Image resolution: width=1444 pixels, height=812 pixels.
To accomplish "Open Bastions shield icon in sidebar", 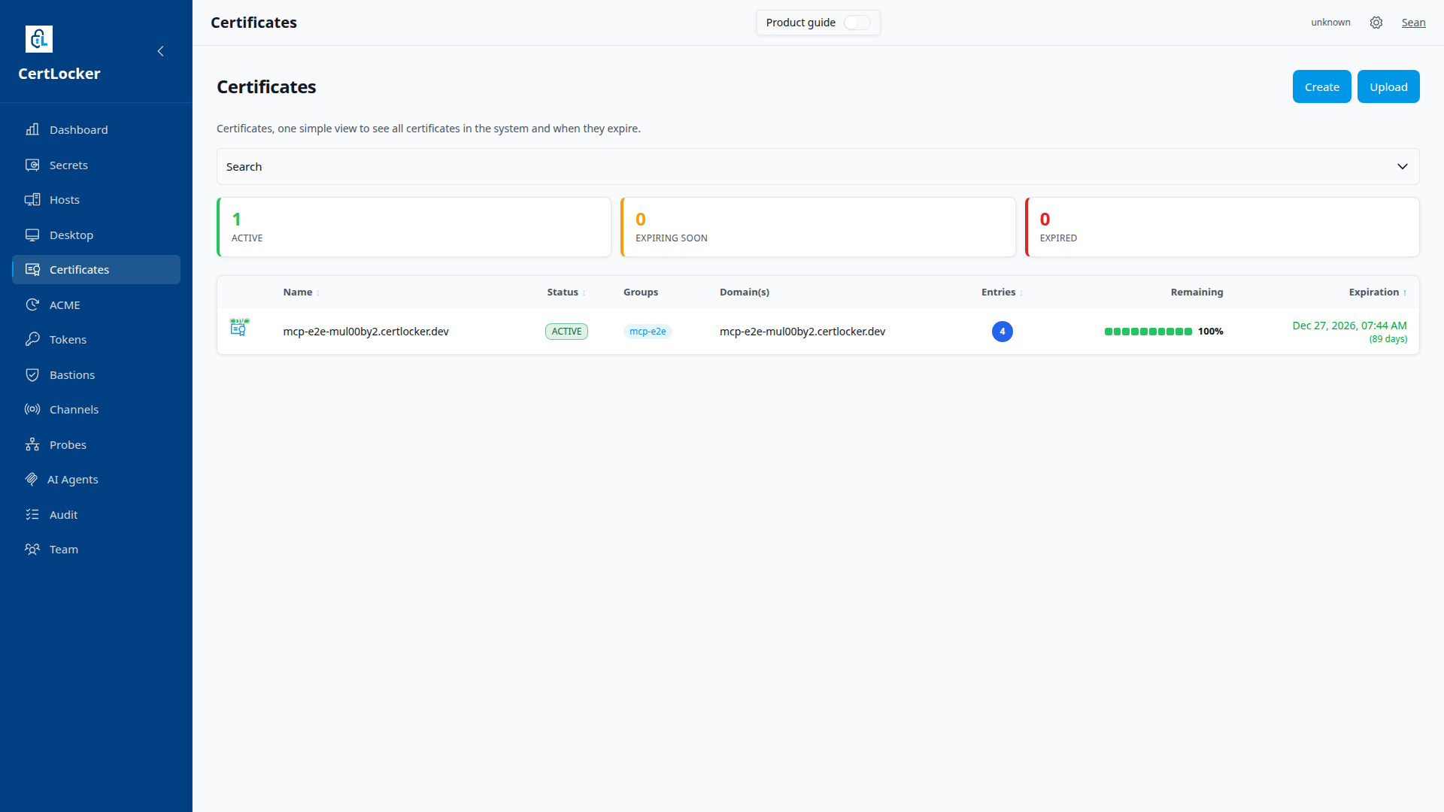I will point(32,374).
